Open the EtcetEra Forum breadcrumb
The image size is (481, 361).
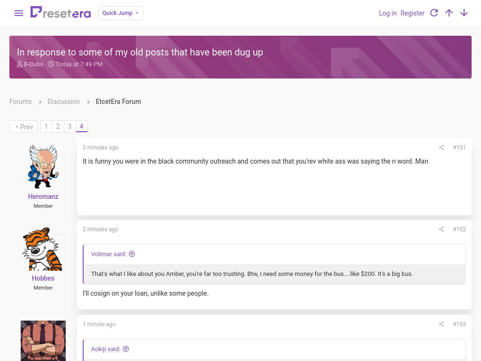click(x=118, y=102)
